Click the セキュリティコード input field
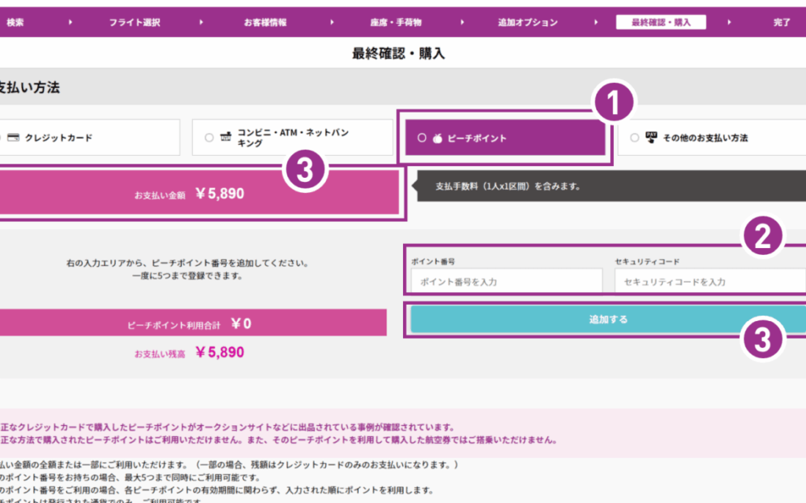The width and height of the screenshot is (806, 503). (x=709, y=281)
